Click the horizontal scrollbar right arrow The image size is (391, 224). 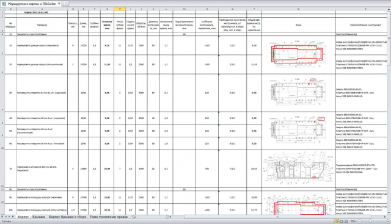(x=386, y=217)
